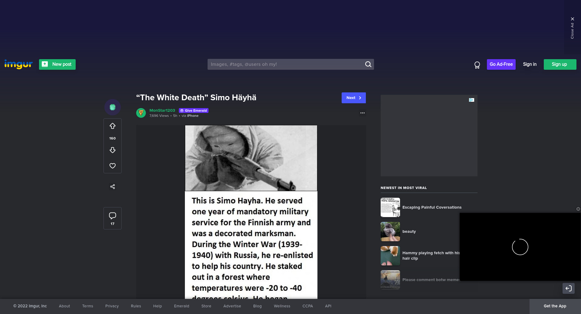Viewport: 581px width, 314px height.
Task: Open the comments bubble showing 17
Action: (x=112, y=218)
